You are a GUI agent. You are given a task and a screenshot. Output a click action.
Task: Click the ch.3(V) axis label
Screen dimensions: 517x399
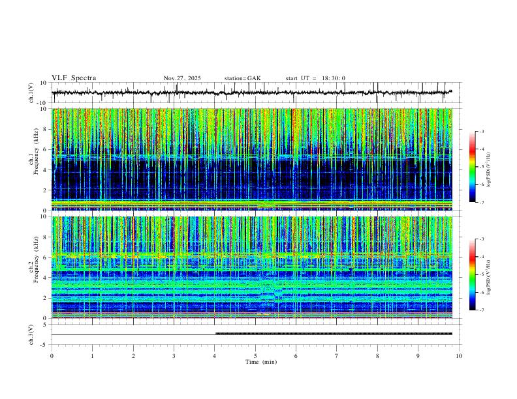tap(32, 334)
